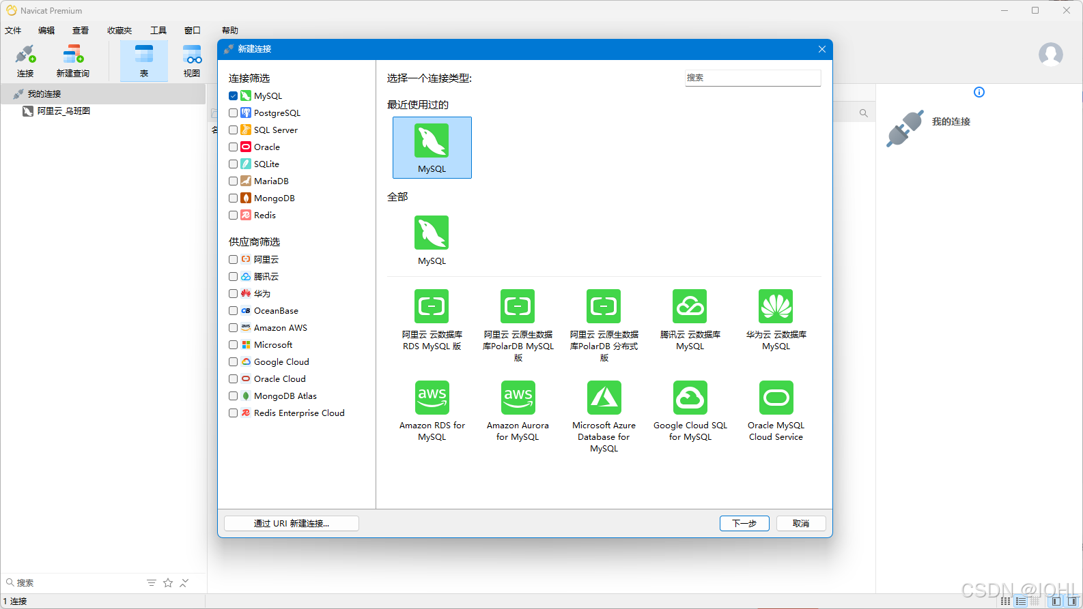
Task: Check the Amazon AWS vendor filter
Action: [234, 328]
